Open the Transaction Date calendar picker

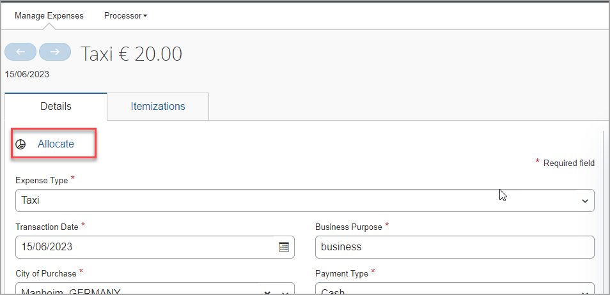[284, 247]
